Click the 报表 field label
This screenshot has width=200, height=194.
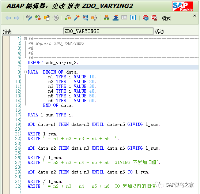click(x=7, y=32)
